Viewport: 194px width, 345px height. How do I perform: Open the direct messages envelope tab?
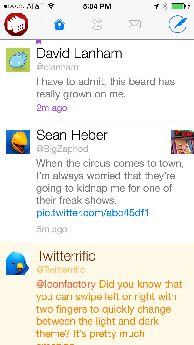click(134, 24)
